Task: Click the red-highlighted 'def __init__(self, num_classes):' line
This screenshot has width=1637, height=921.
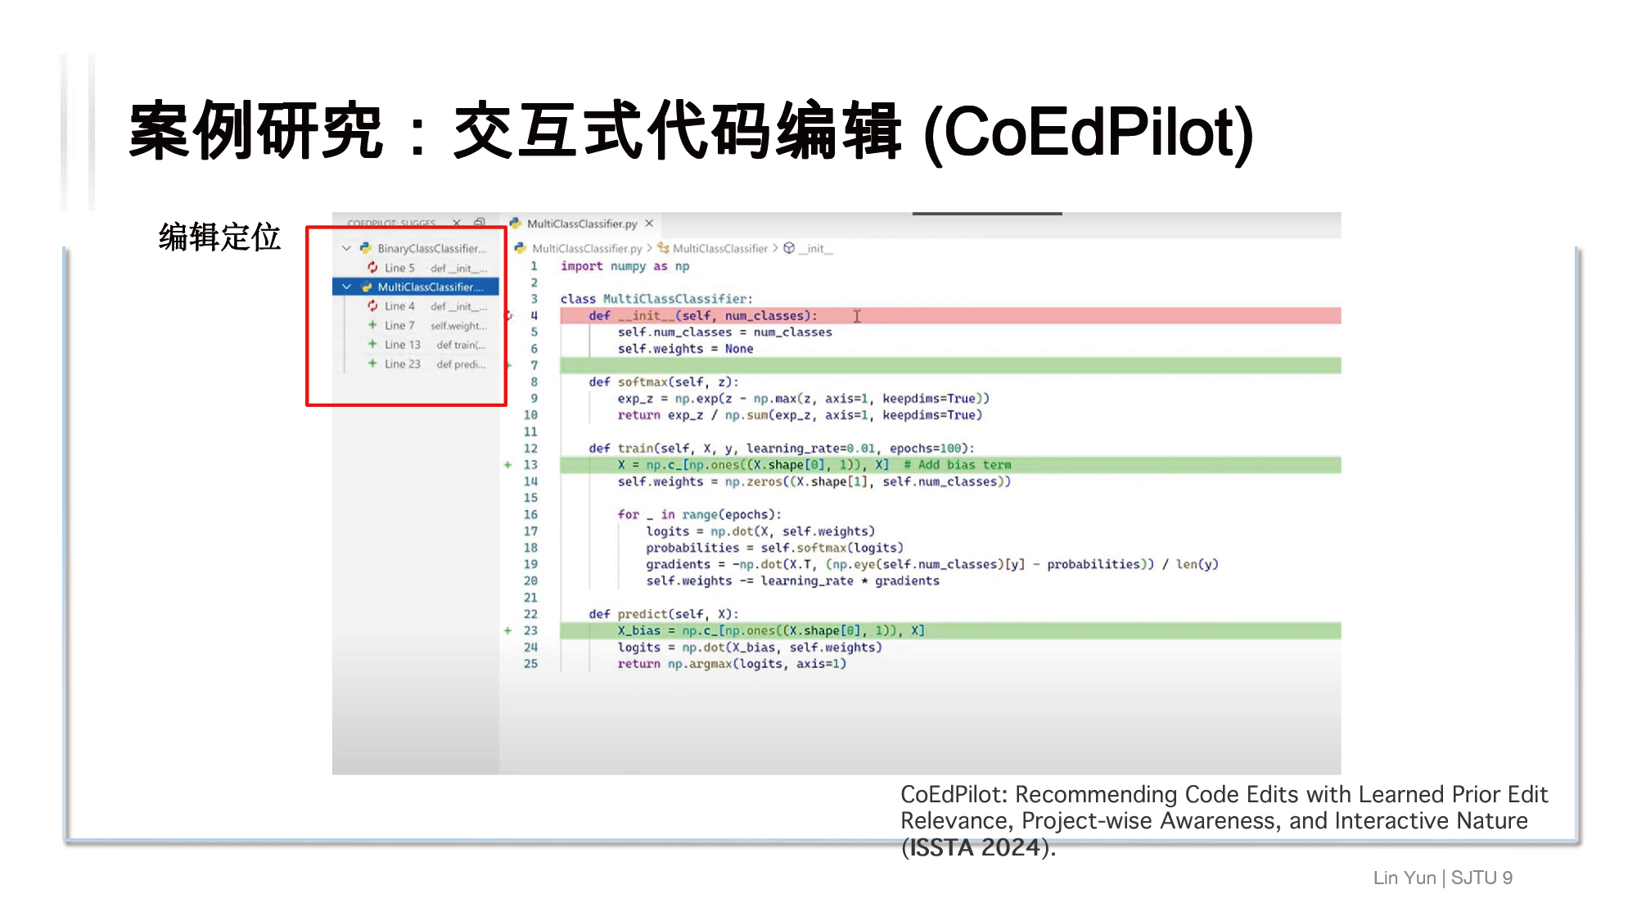Action: pyautogui.click(x=950, y=315)
